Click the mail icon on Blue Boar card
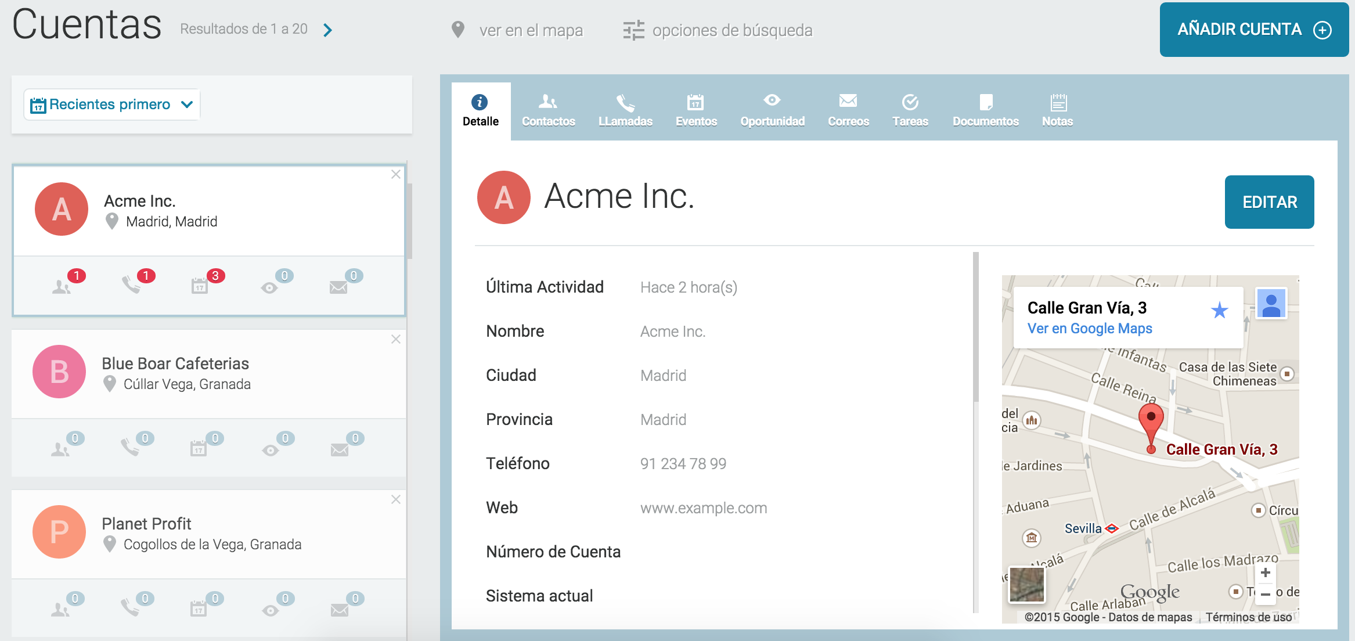This screenshot has width=1355, height=641. 339,449
